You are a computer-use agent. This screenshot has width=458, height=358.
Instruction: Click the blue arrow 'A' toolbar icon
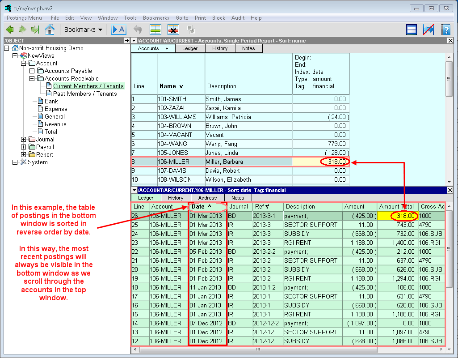(x=119, y=30)
